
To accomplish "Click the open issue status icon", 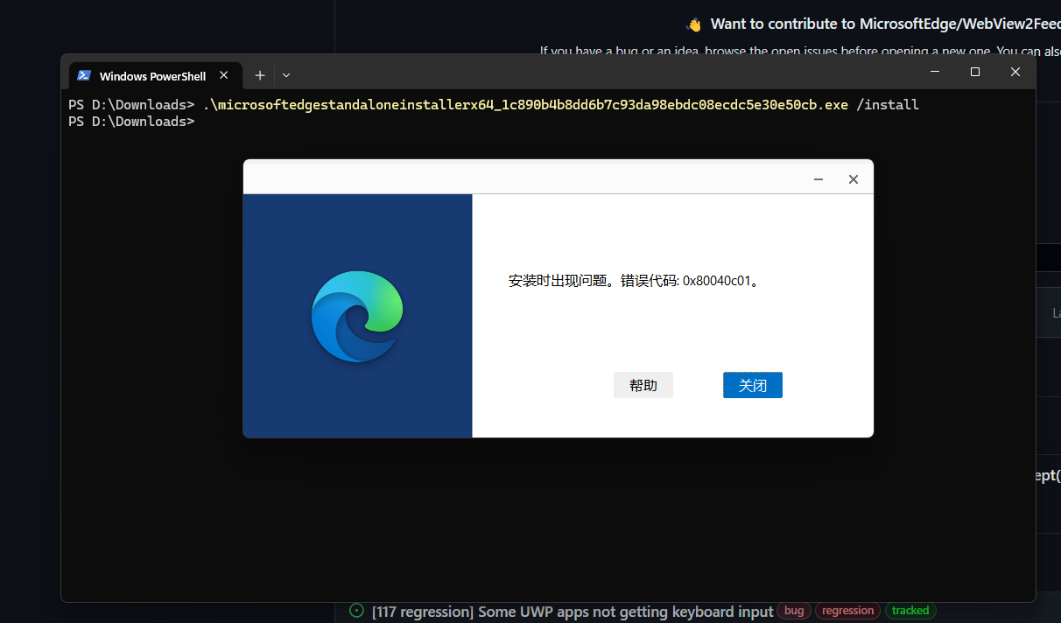I will 356,611.
